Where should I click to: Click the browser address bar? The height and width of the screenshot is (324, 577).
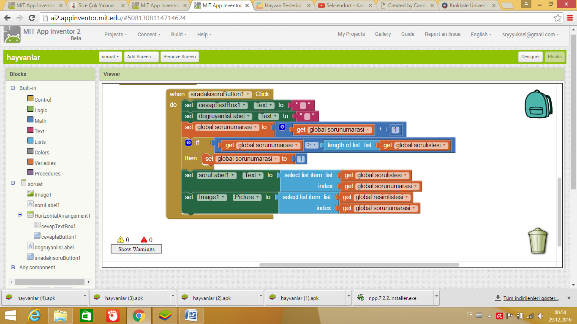point(296,18)
